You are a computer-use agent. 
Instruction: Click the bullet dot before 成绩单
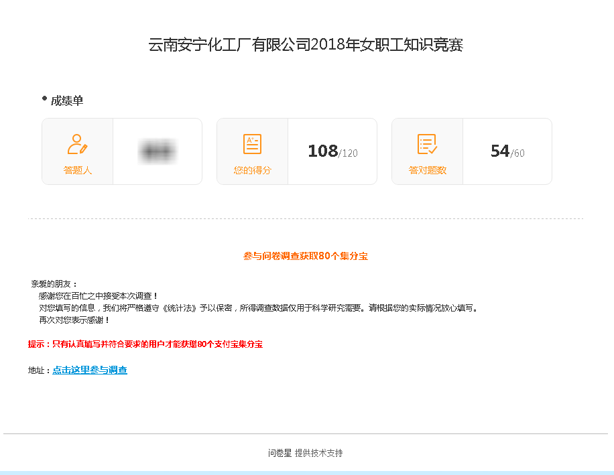click(x=45, y=99)
